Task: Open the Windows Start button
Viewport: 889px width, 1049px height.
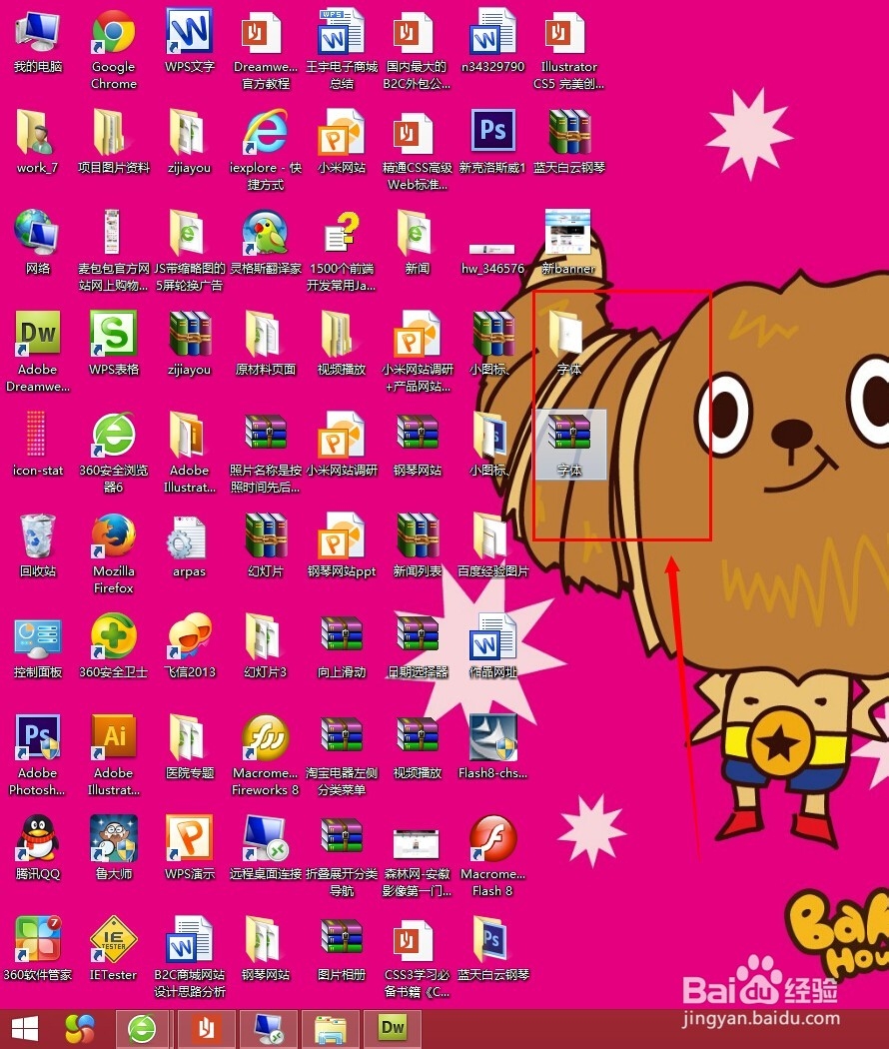Action: [24, 1029]
